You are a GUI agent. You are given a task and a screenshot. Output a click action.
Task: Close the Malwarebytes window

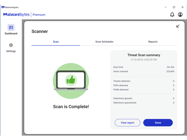click(182, 7)
